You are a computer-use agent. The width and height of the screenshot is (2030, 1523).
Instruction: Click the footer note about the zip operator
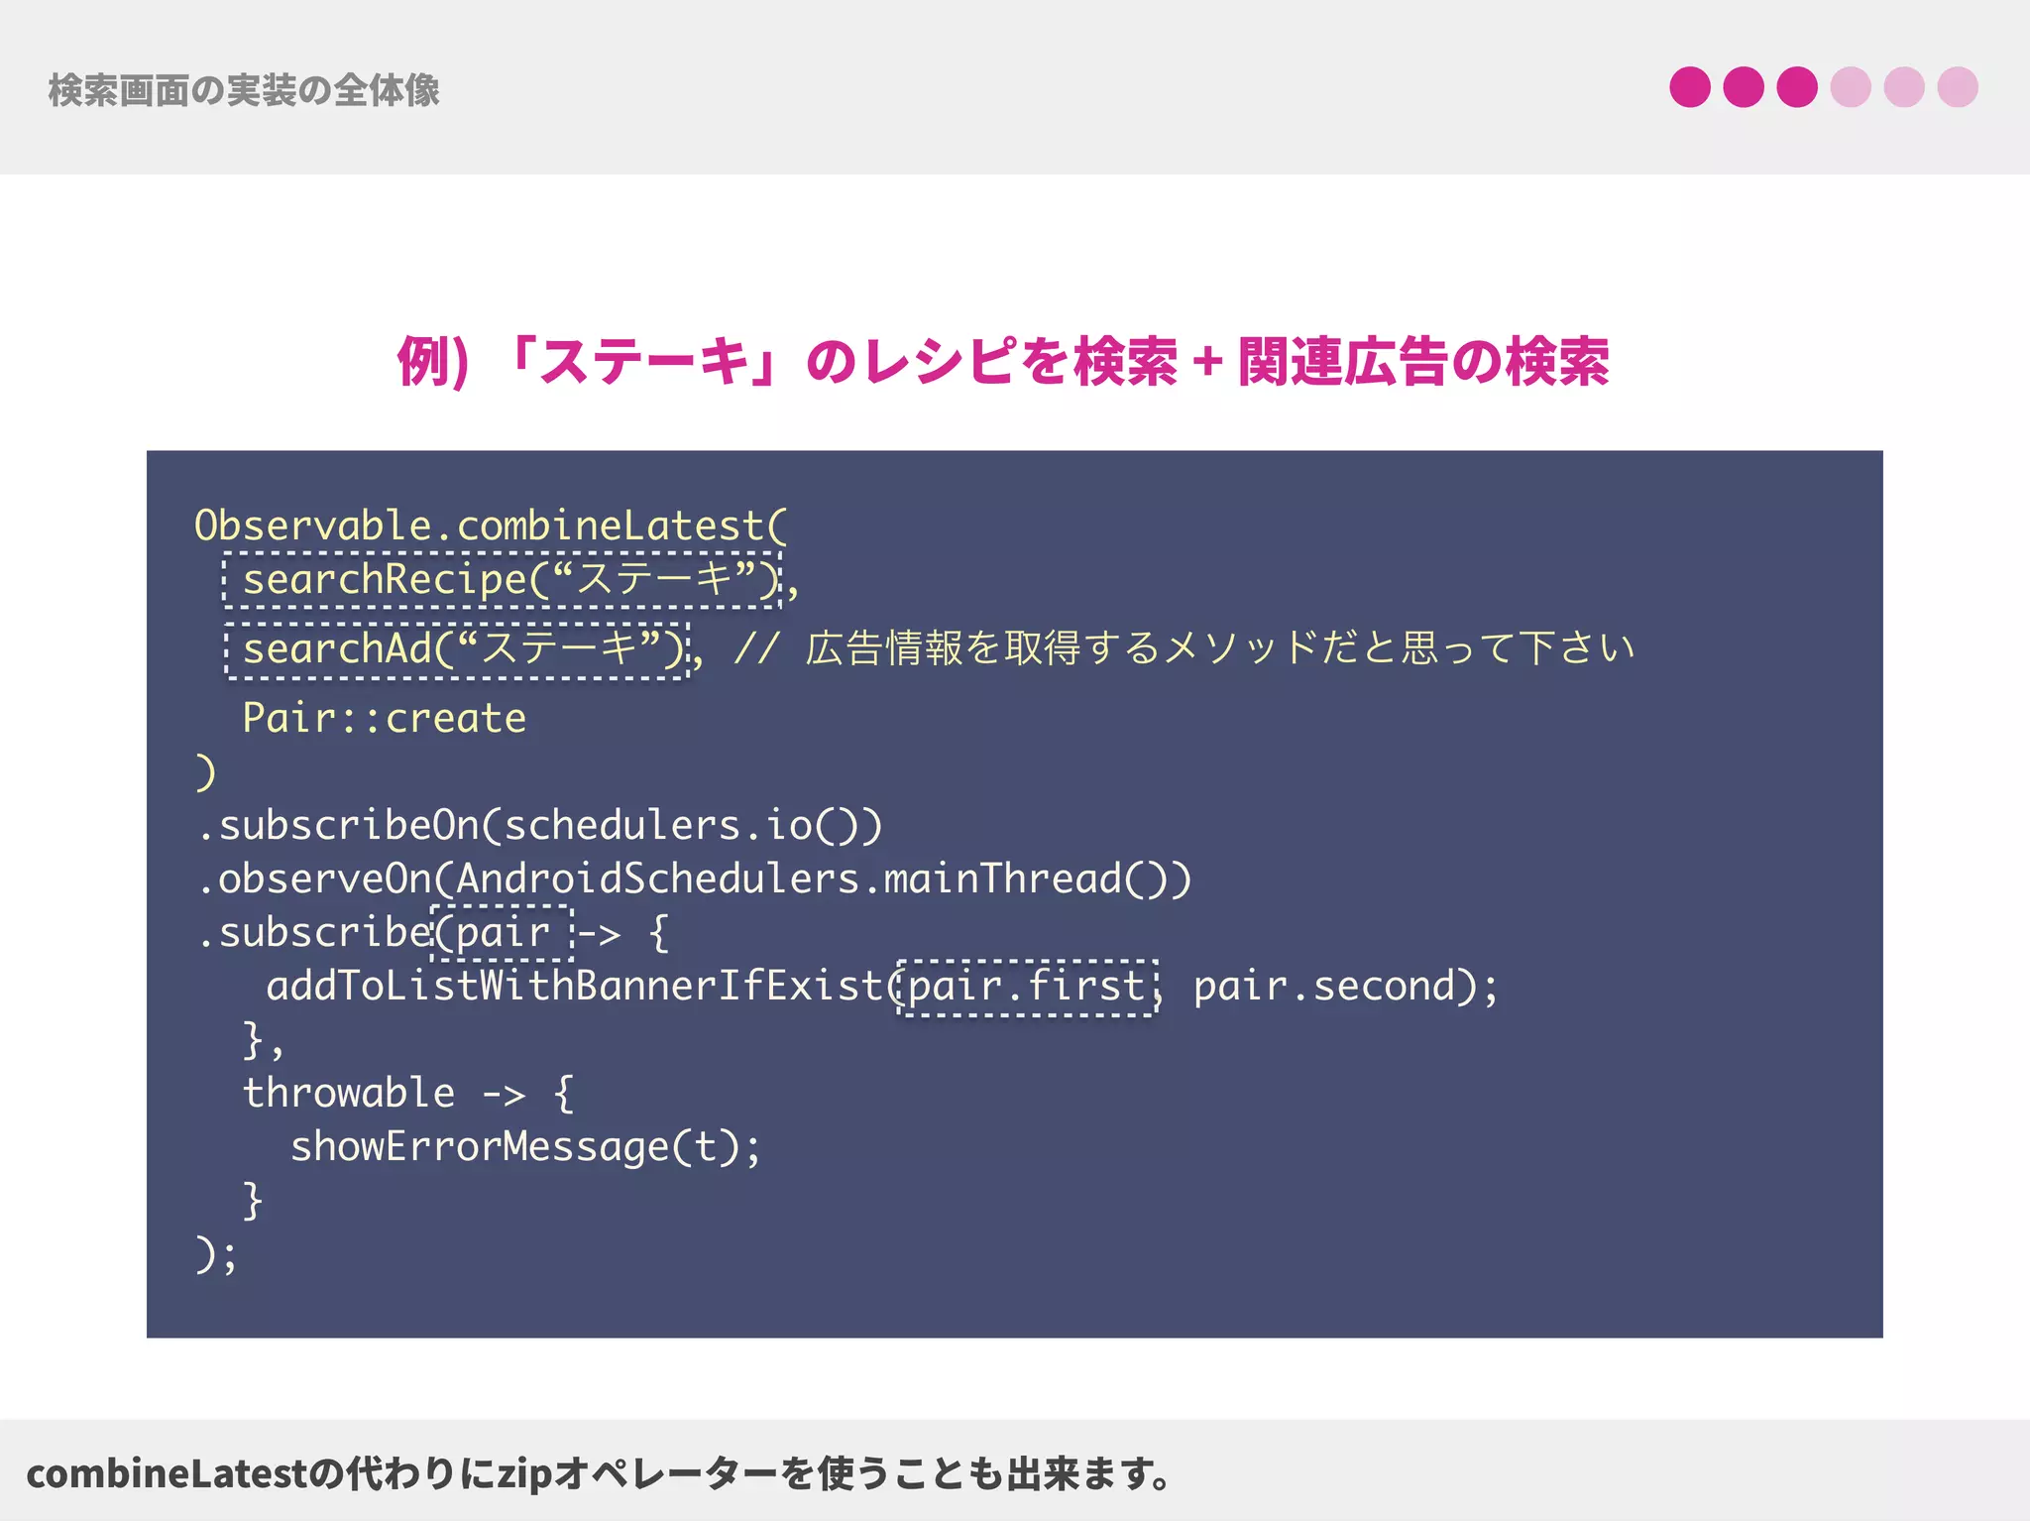[x=600, y=1473]
